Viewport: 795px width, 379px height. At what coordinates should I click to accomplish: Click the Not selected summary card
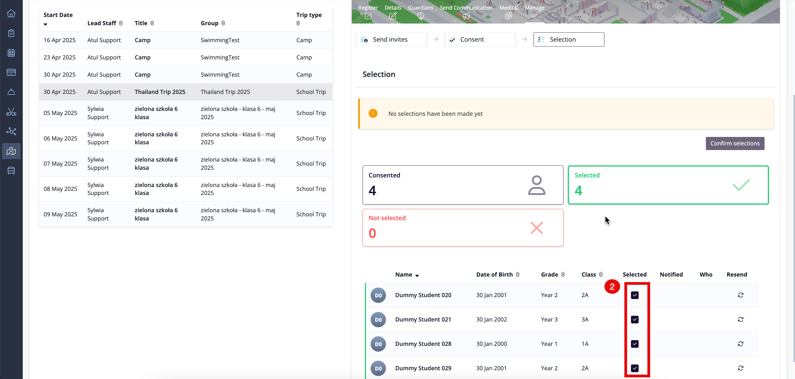463,227
